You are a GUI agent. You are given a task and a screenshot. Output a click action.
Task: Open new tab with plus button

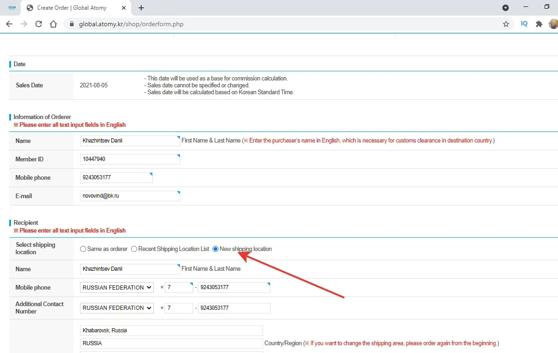141,8
